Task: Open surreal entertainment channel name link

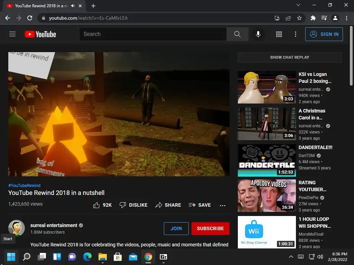Action: [x=54, y=225]
